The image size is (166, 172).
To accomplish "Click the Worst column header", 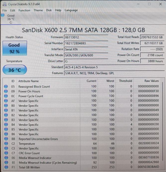I will click(x=110, y=81).
